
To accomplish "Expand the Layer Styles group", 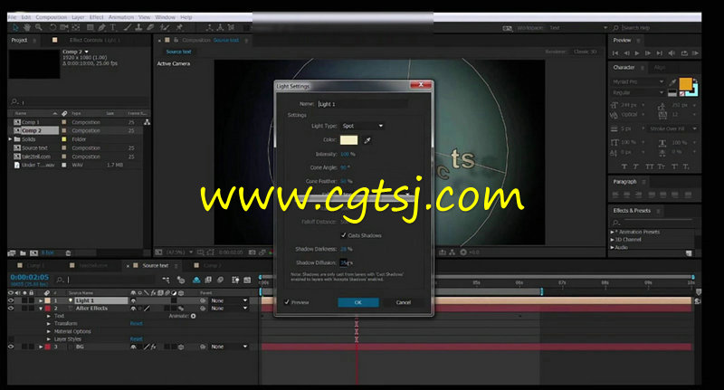I will coord(49,339).
